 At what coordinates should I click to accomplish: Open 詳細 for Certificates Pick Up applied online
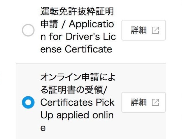143,102
